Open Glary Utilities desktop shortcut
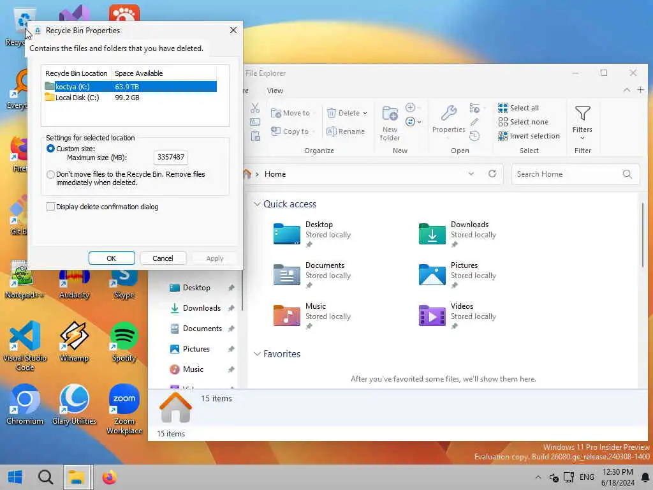 click(74, 404)
